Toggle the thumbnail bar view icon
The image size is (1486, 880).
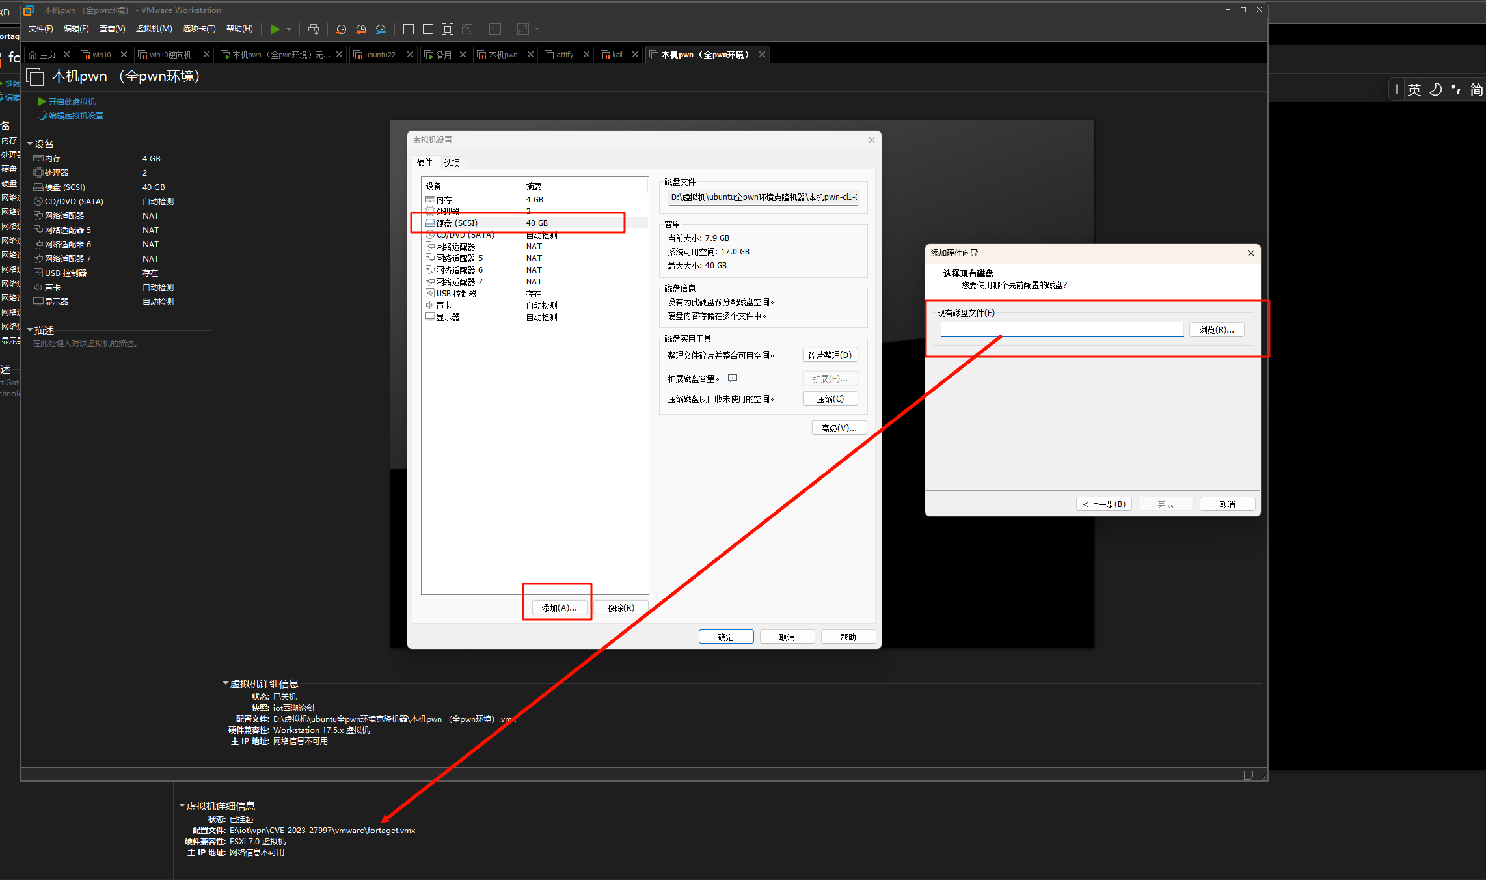(428, 29)
